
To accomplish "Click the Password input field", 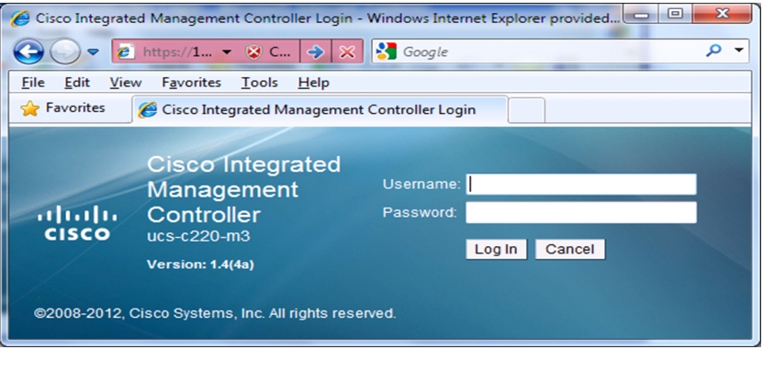I will coord(581,213).
